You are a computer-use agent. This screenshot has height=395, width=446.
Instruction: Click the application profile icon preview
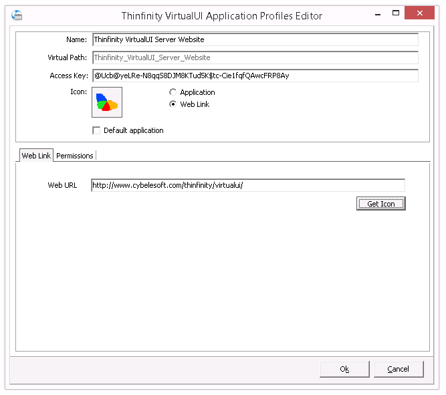pyautogui.click(x=107, y=102)
